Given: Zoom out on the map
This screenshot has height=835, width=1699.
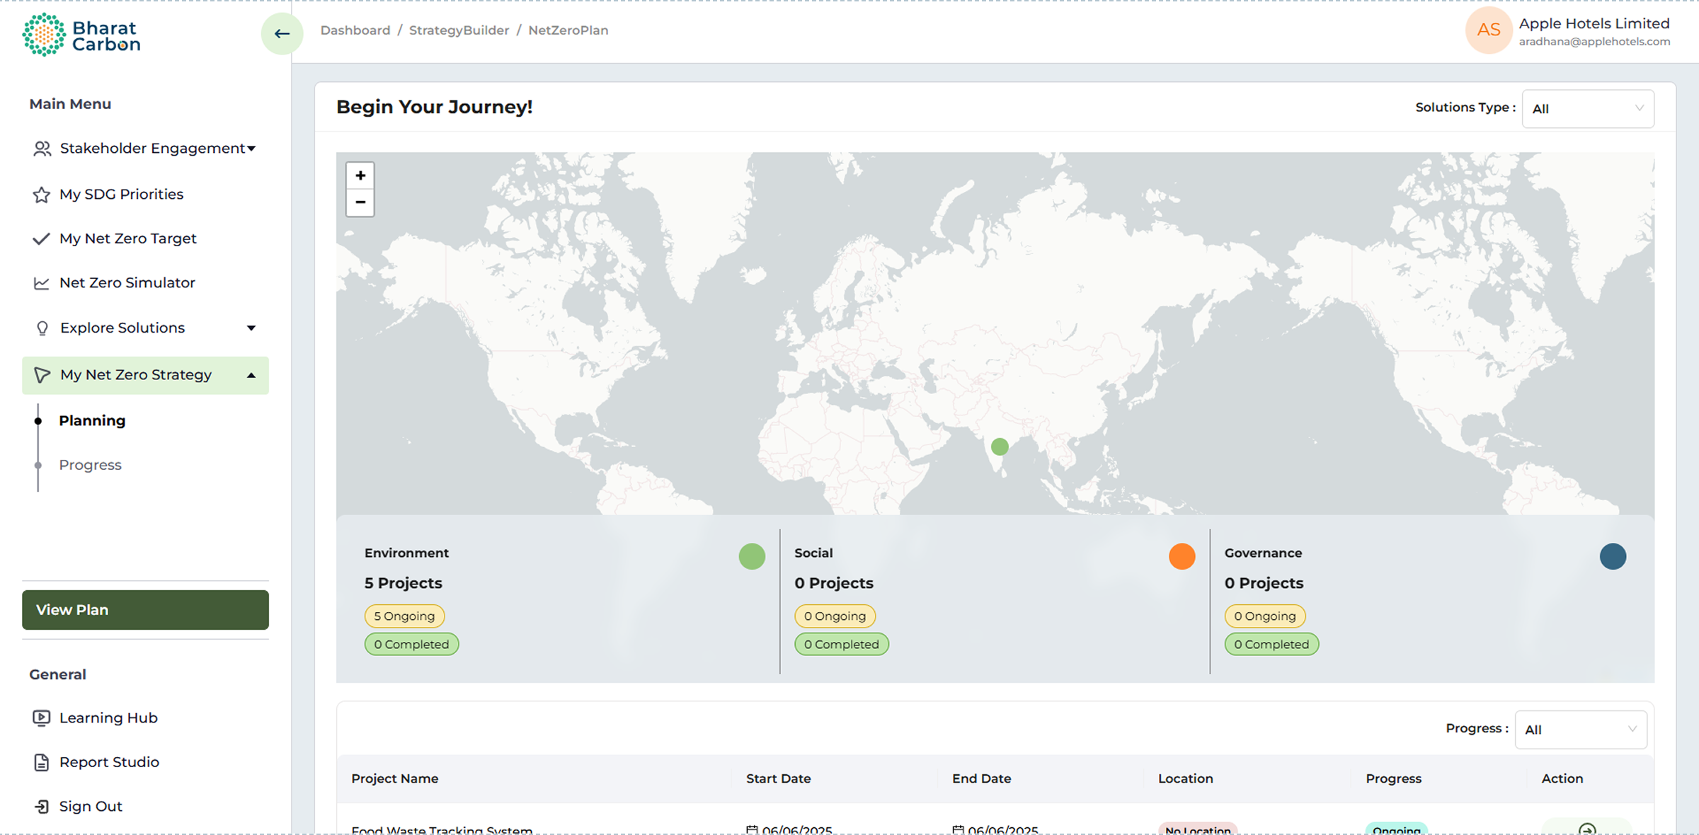Looking at the screenshot, I should (360, 202).
